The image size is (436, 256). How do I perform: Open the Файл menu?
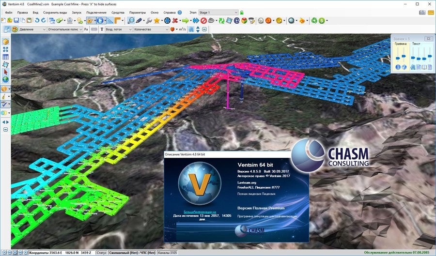9,13
